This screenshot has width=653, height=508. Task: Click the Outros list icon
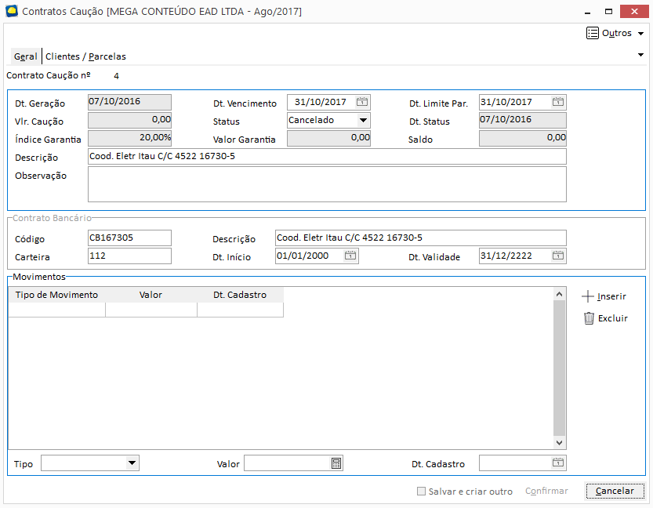pyautogui.click(x=592, y=33)
